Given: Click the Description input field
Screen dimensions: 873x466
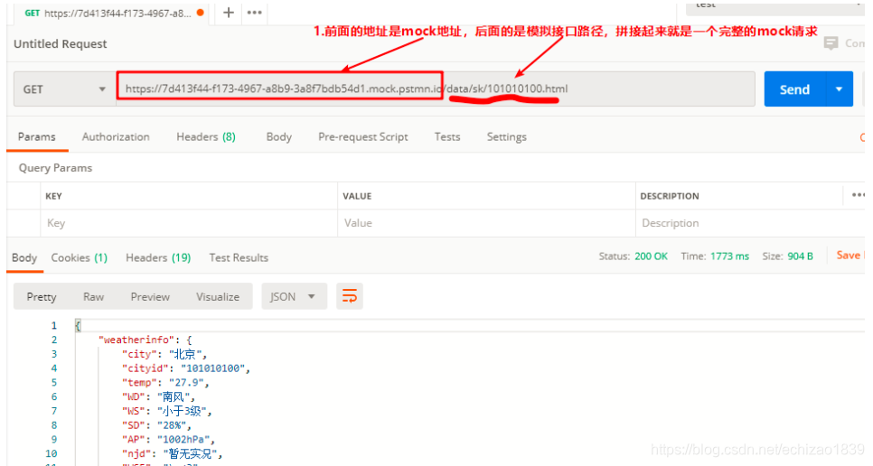Looking at the screenshot, I should (750, 223).
